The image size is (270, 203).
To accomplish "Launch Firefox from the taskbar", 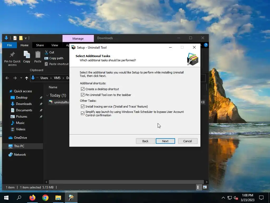I will tap(32, 198).
